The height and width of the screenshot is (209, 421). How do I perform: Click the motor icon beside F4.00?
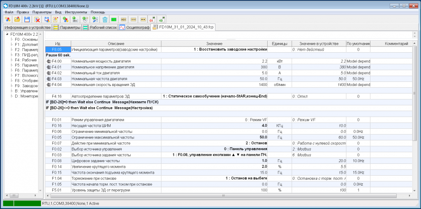pos(49,61)
